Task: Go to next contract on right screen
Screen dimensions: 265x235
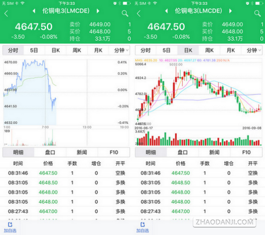Action: pyautogui.click(x=230, y=11)
